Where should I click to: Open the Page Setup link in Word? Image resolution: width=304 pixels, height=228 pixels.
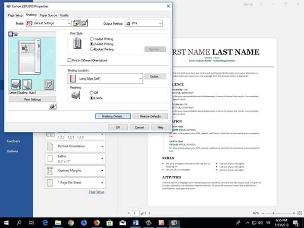point(96,192)
